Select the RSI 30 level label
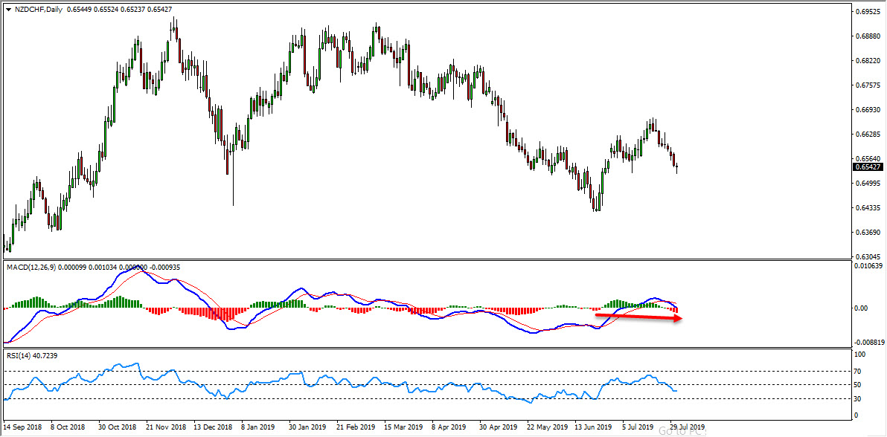This screenshot has height=437, width=887. [x=857, y=399]
